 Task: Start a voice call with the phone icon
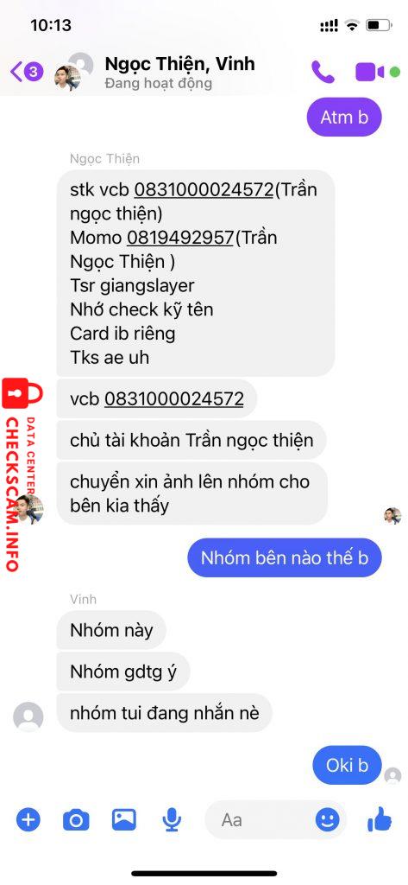[323, 72]
